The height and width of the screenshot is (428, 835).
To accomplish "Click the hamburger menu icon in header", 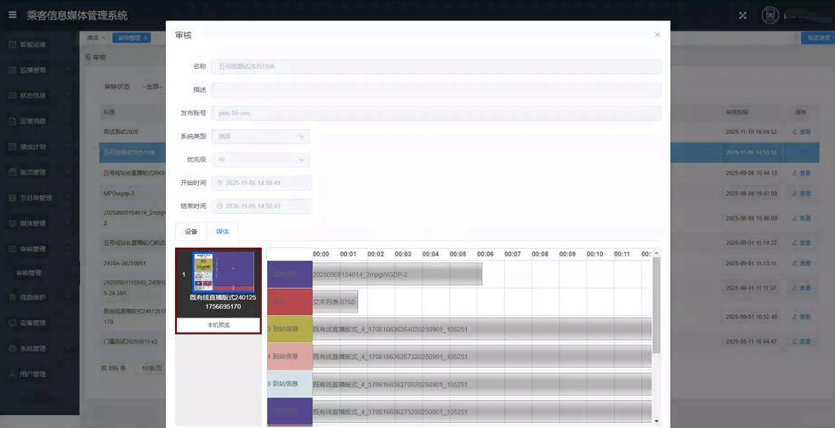I will (12, 14).
